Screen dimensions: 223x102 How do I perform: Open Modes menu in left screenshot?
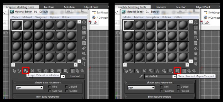click(x=16, y=17)
